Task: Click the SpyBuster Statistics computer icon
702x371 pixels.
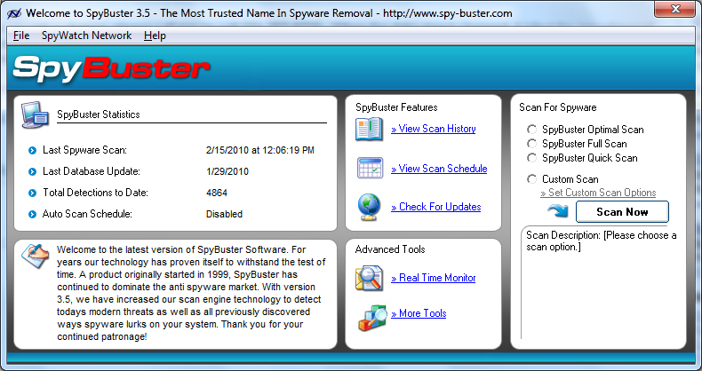Action: pyautogui.click(x=35, y=114)
